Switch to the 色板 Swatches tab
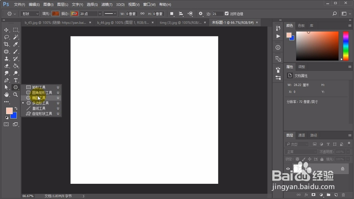The height and width of the screenshot is (199, 354). tap(301, 26)
